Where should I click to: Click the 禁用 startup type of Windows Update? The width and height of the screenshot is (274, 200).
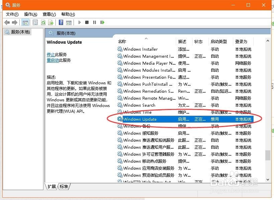pyautogui.click(x=215, y=119)
